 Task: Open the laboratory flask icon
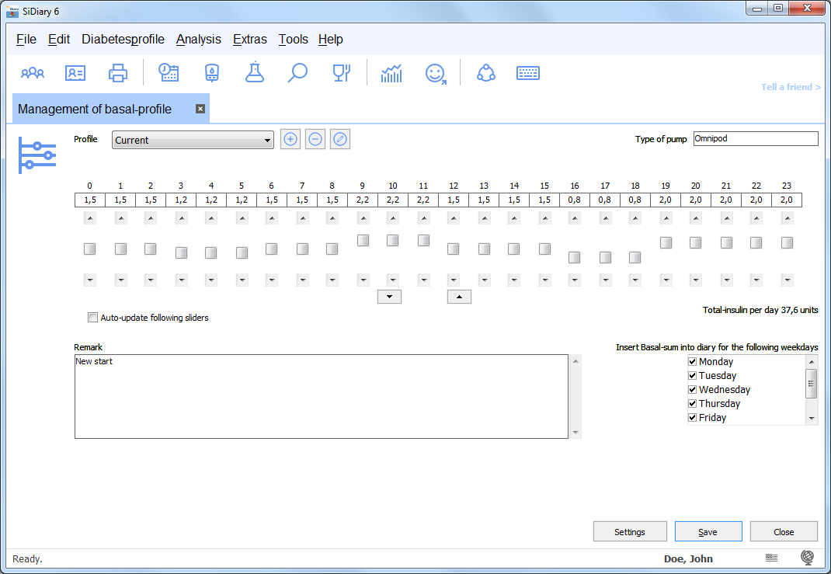[x=254, y=73]
